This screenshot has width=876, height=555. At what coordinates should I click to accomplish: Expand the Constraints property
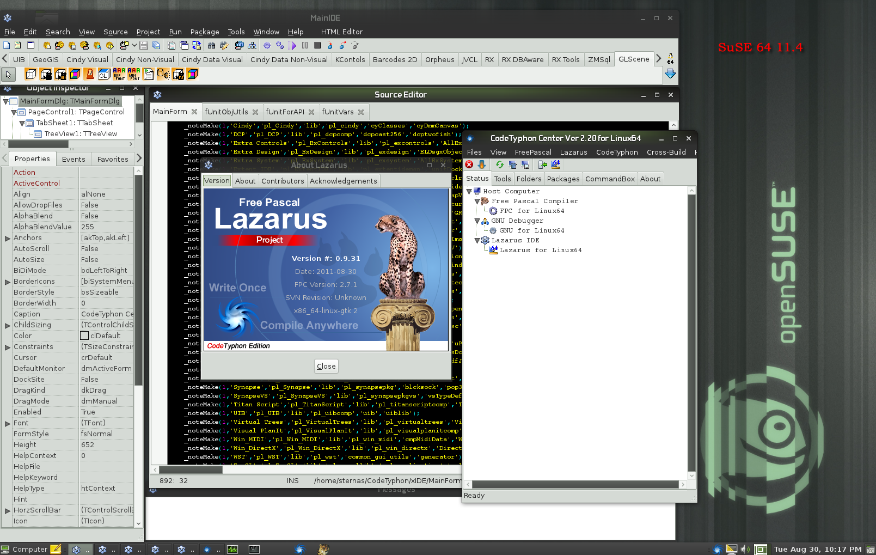[8, 347]
